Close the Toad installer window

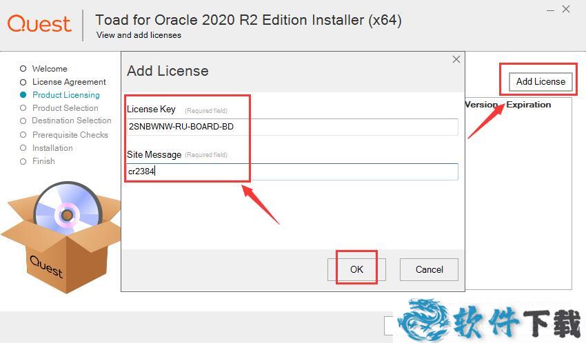pyautogui.click(x=566, y=10)
